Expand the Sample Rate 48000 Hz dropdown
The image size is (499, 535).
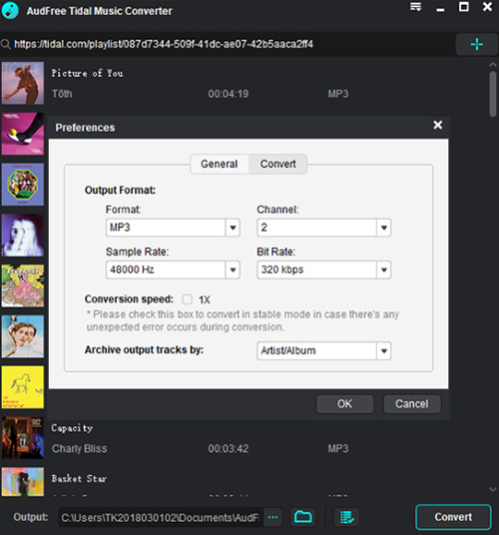173,269
